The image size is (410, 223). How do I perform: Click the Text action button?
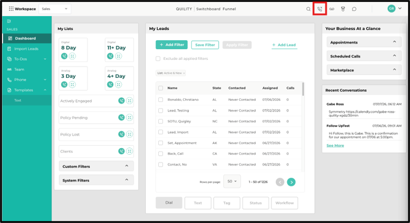[198, 203]
